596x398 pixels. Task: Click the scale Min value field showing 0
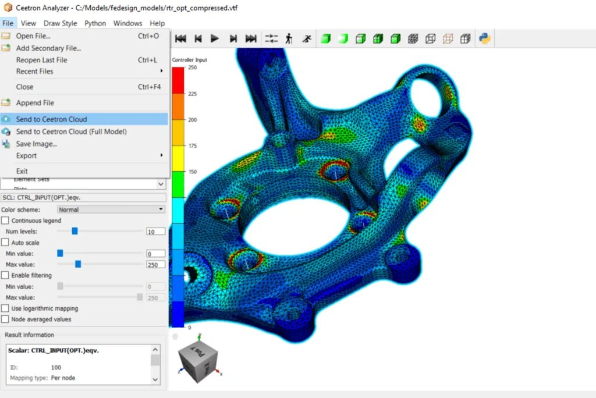click(156, 254)
